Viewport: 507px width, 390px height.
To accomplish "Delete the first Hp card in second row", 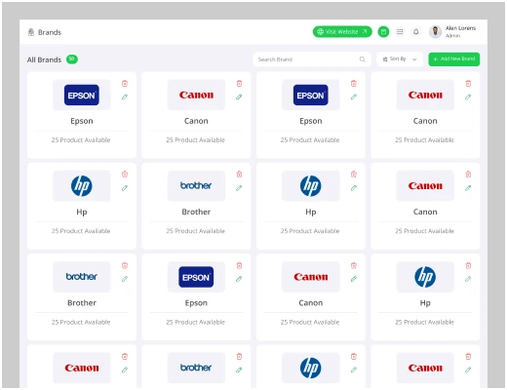I will [125, 175].
